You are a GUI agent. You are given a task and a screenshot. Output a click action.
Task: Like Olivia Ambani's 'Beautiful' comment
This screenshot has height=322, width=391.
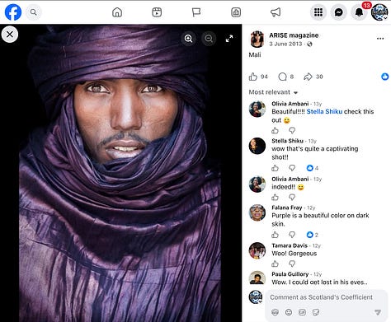click(x=275, y=130)
